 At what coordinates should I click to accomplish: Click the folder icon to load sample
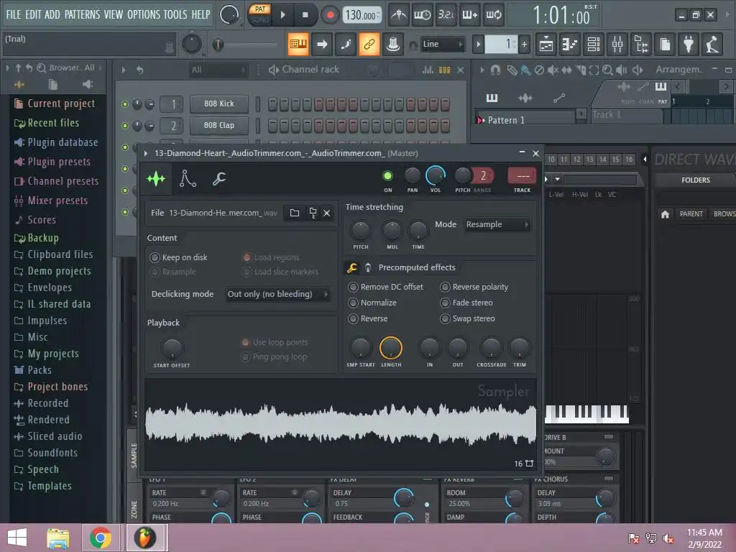pos(295,213)
